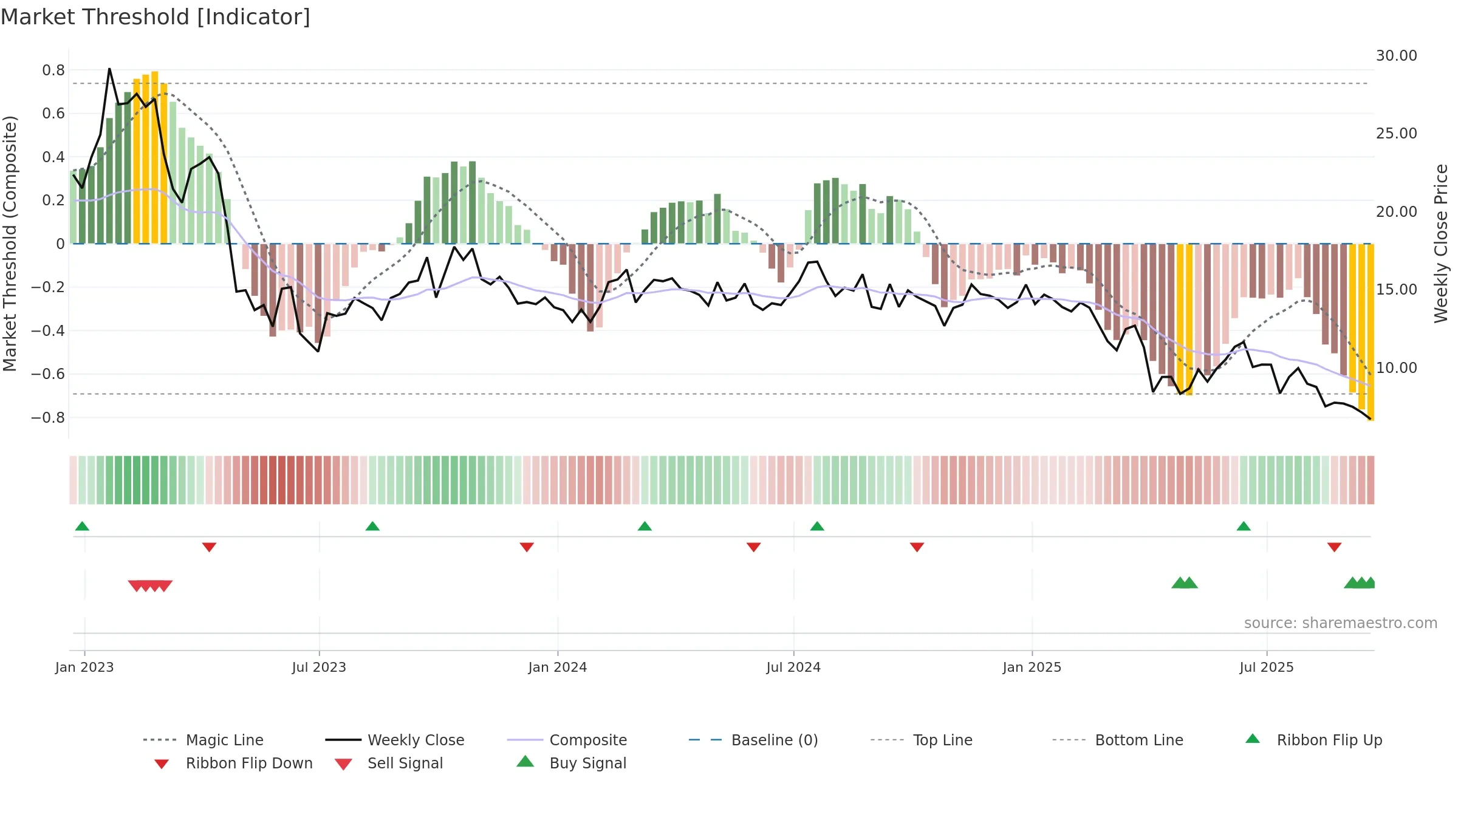Click the Ribbon Flip Down marker near Aug 2025
The width and height of the screenshot is (1458, 820).
[x=1334, y=547]
